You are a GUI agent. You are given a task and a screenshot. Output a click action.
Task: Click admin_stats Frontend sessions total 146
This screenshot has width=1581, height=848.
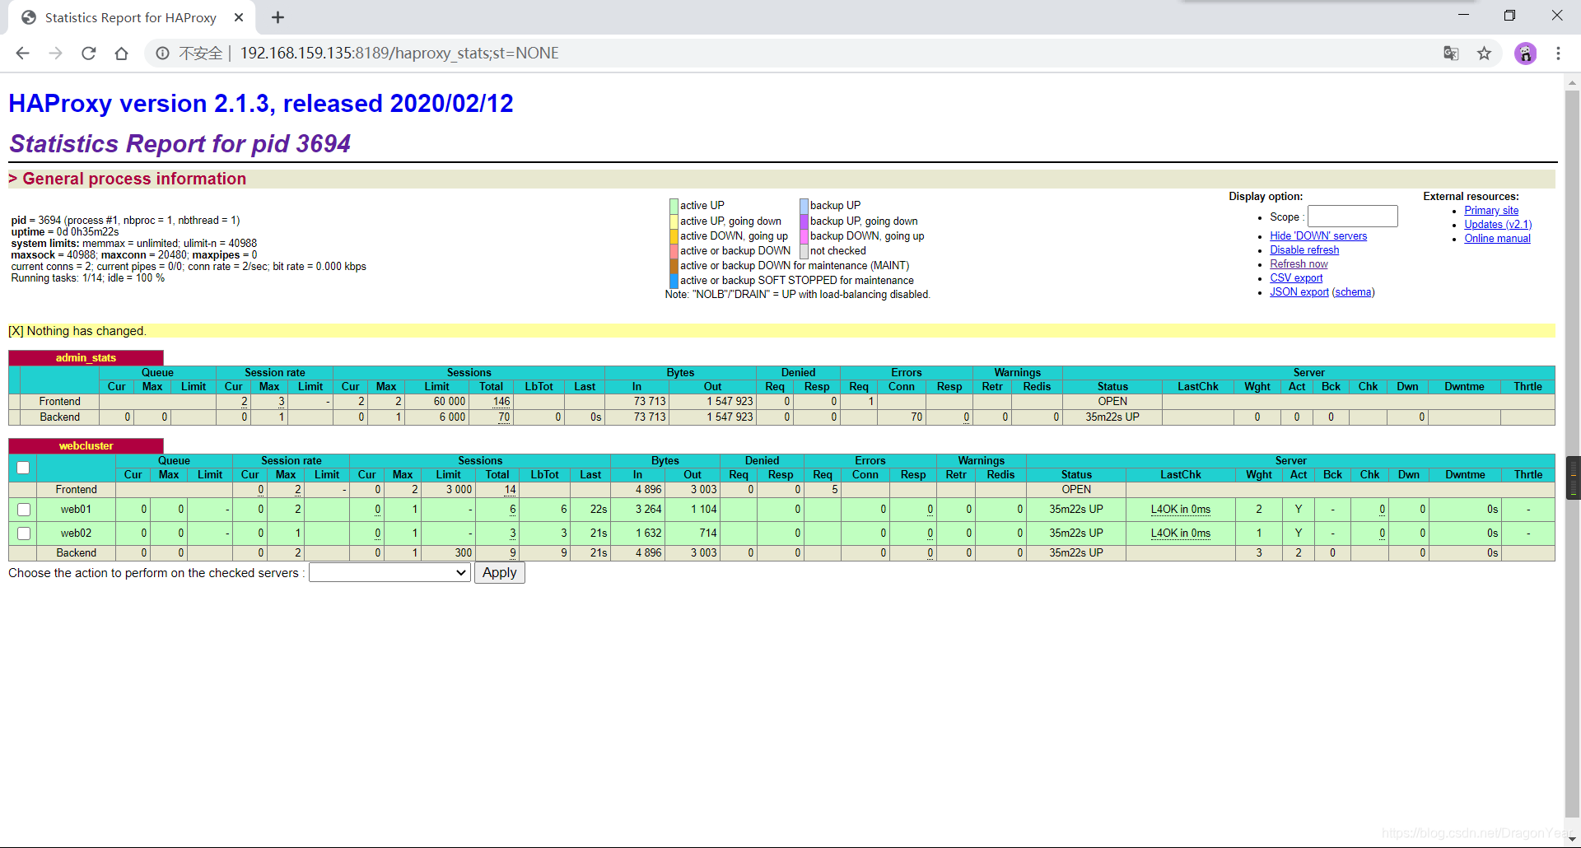pos(501,402)
